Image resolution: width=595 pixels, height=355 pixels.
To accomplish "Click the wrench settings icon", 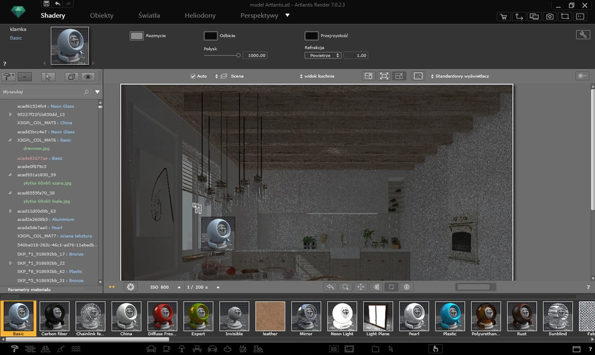I will pyautogui.click(x=583, y=35).
